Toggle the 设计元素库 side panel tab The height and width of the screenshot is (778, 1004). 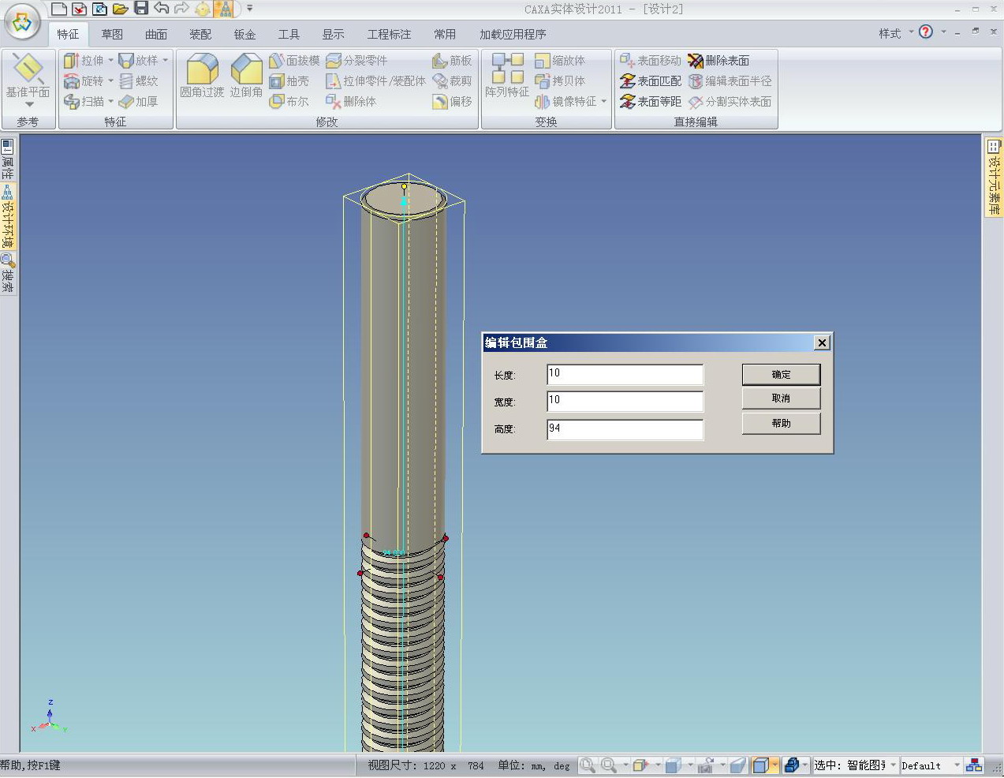993,178
